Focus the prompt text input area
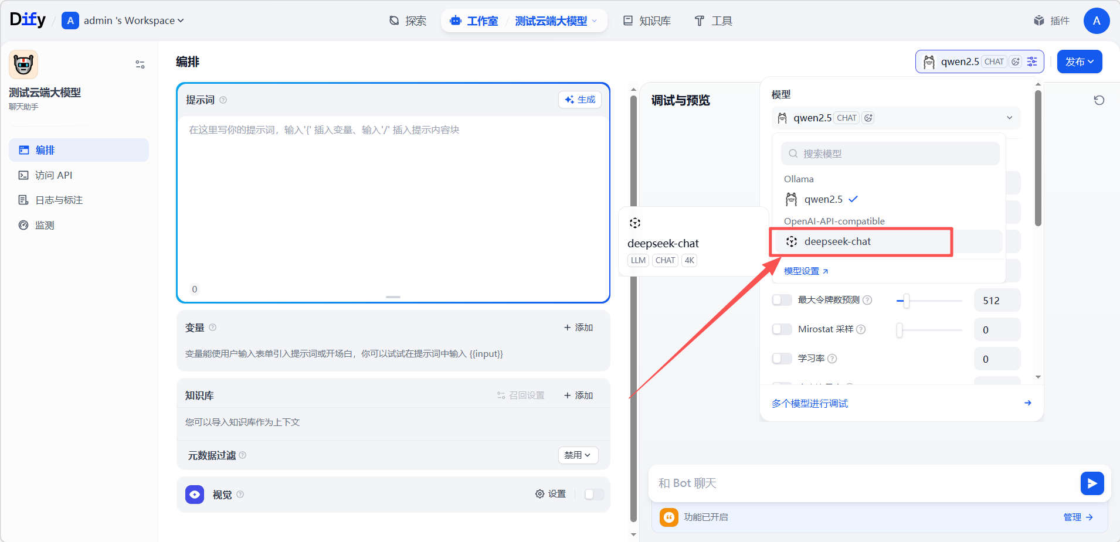This screenshot has height=542, width=1120. [393, 199]
